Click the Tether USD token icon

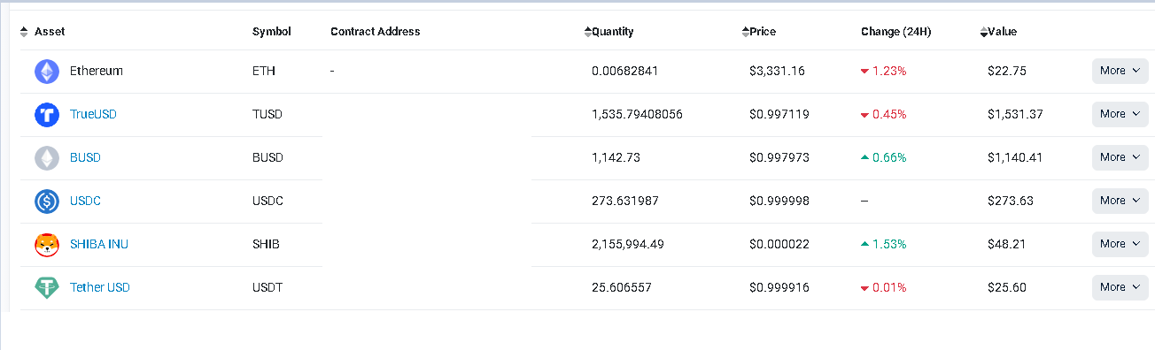(x=47, y=288)
